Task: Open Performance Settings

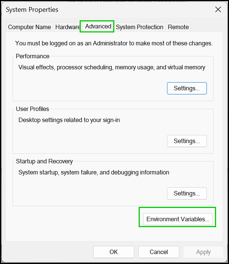Action: tap(187, 88)
